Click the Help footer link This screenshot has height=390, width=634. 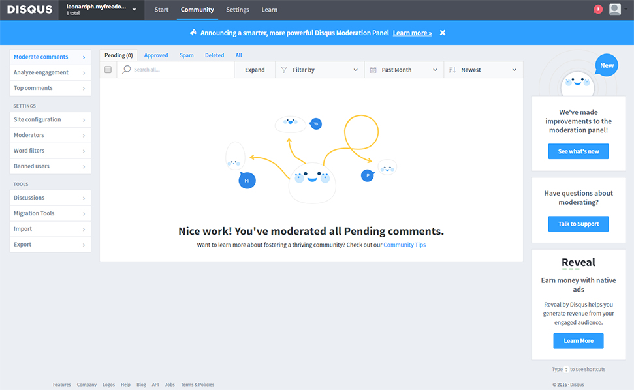126,385
